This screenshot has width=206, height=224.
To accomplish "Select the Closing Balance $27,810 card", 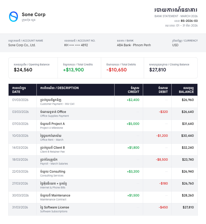I will pos(170,68).
